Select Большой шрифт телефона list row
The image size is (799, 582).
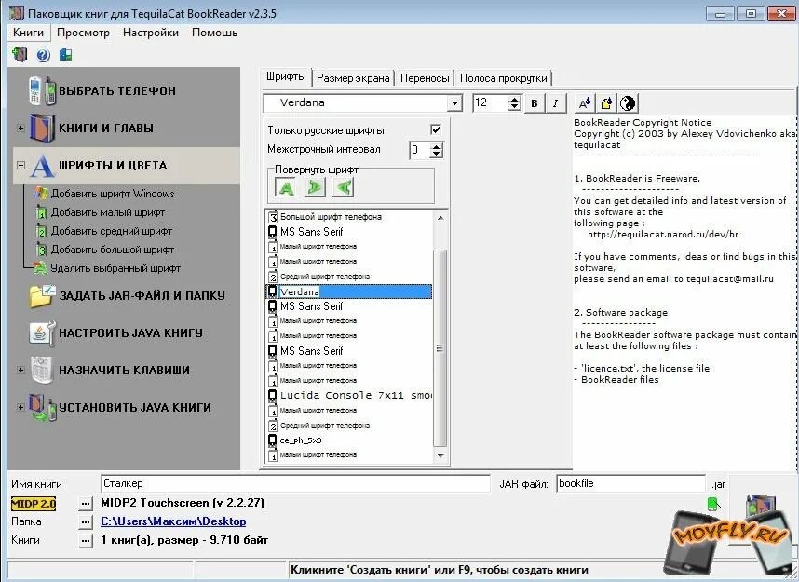(x=349, y=217)
